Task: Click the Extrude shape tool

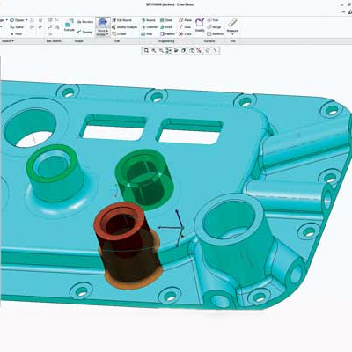Action: pos(70,25)
